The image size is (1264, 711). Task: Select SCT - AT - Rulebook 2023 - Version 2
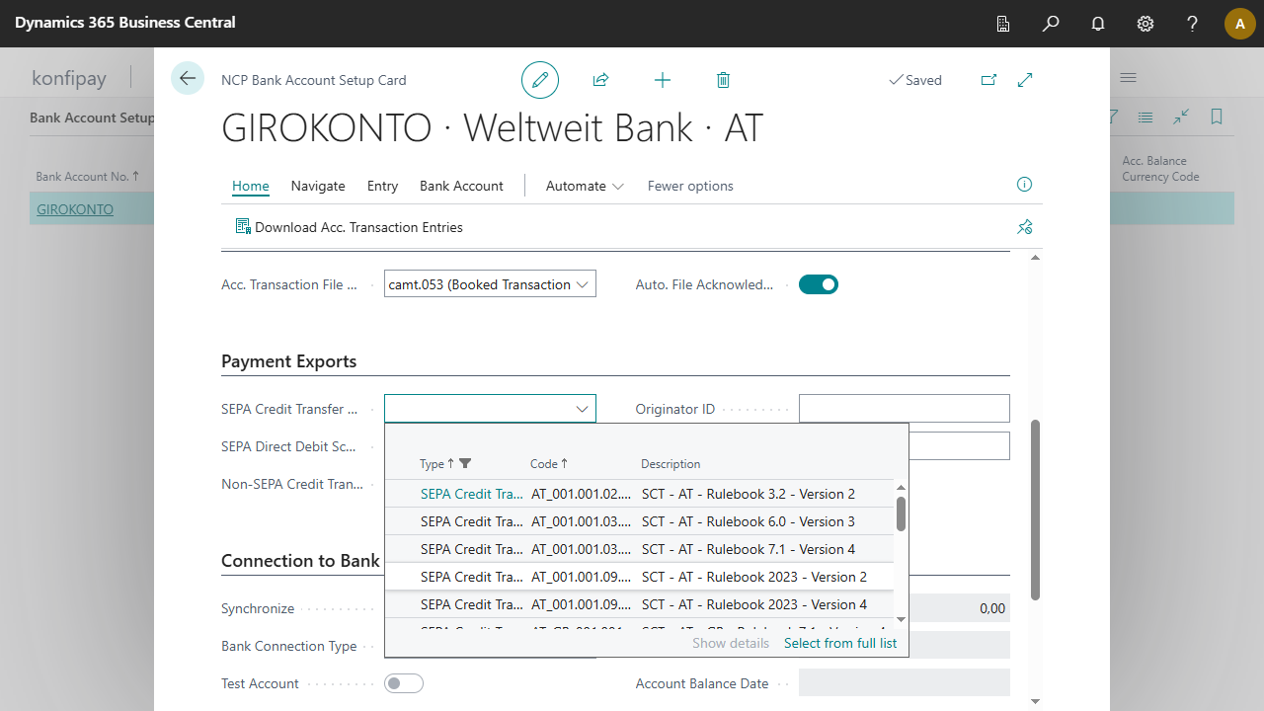coord(639,577)
